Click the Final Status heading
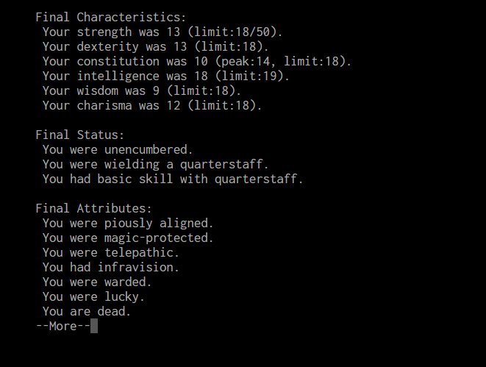486x367 pixels. pyautogui.click(x=80, y=135)
